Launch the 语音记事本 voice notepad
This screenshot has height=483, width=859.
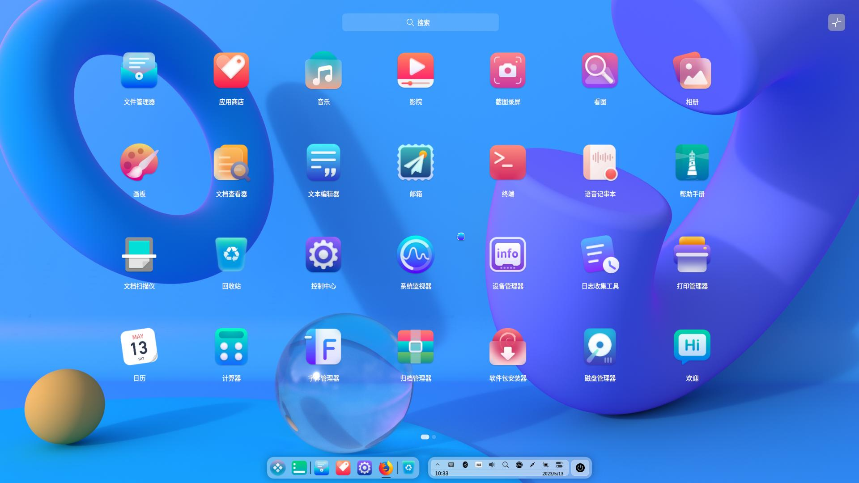point(600,162)
